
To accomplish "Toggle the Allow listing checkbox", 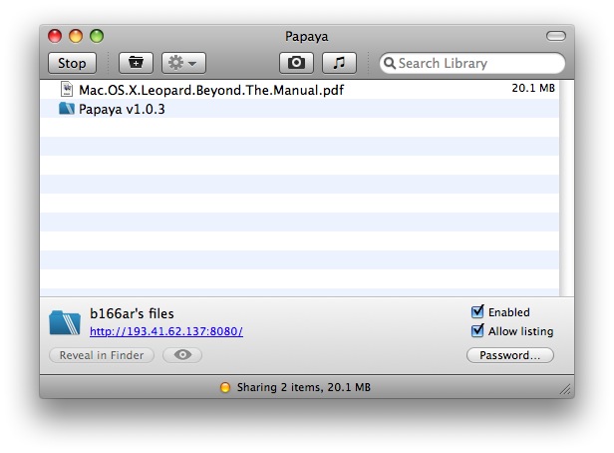I will [x=477, y=330].
